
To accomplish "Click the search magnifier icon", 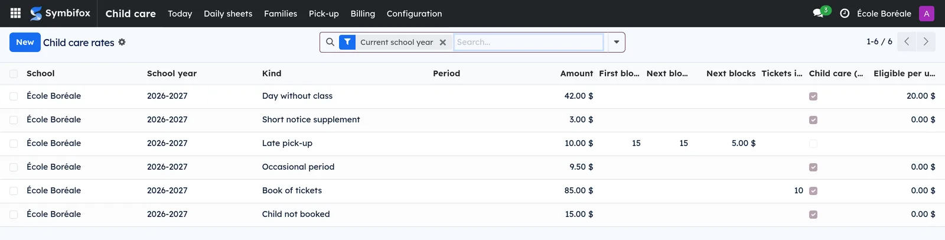I will click(x=330, y=42).
